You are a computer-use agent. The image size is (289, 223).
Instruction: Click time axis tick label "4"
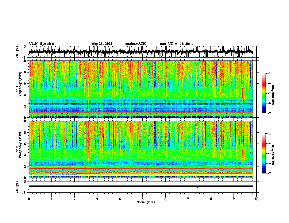(x=120, y=199)
